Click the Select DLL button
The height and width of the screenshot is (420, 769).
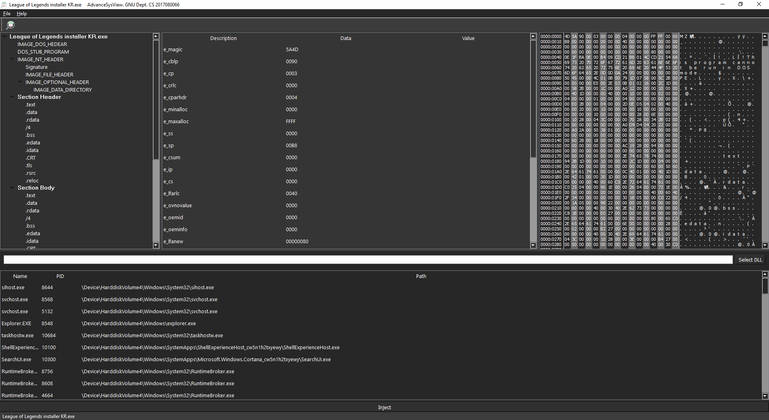[x=750, y=260]
